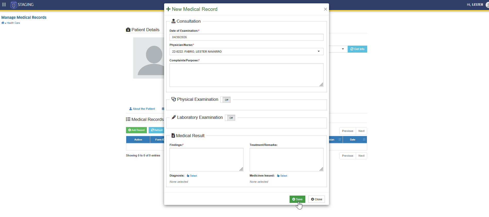Click the Health Care breadcrumb link
489x217 pixels.
point(13,23)
